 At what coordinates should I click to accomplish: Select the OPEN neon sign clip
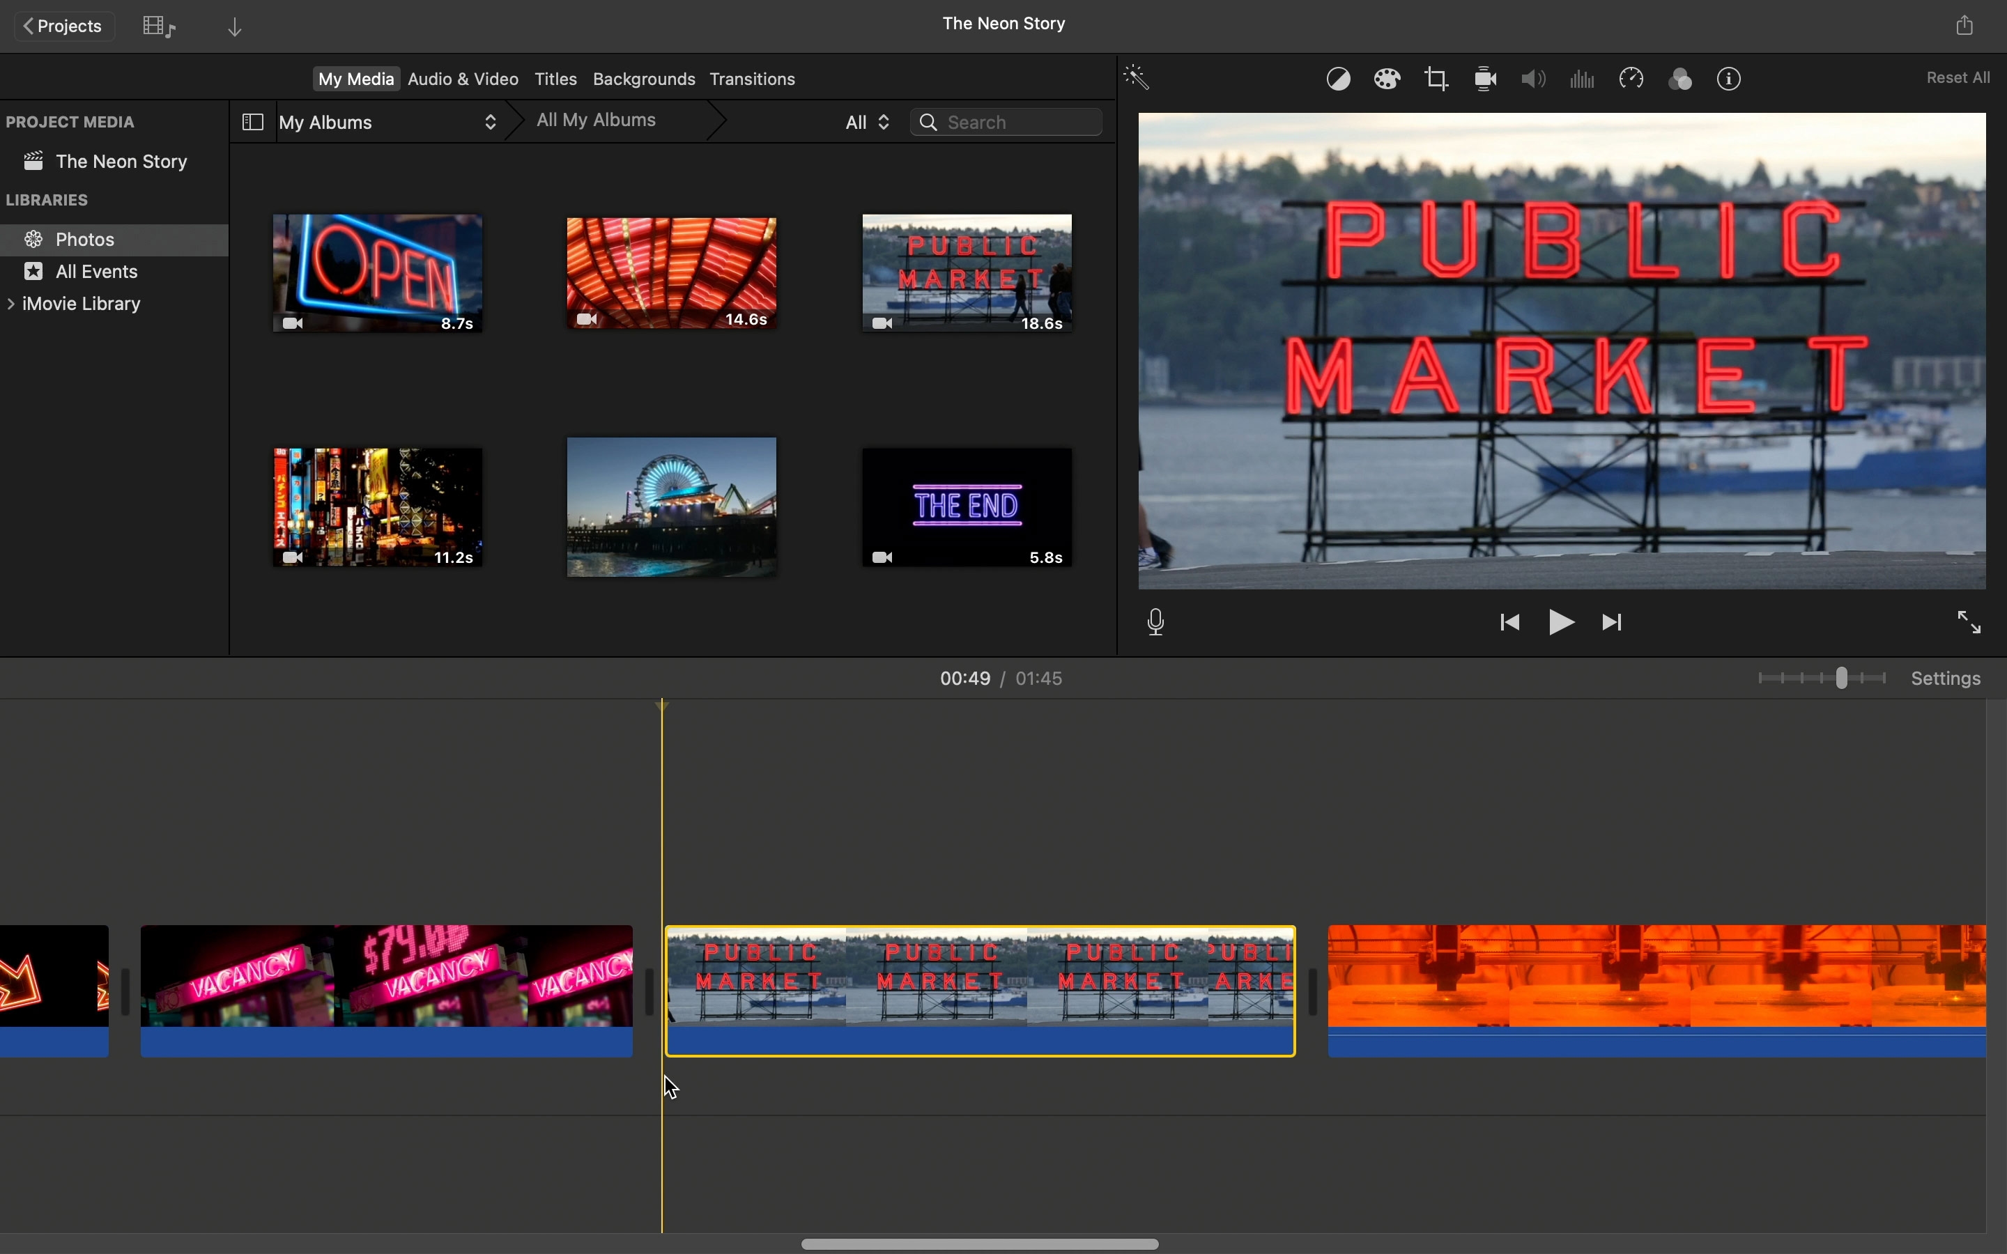[x=377, y=274]
